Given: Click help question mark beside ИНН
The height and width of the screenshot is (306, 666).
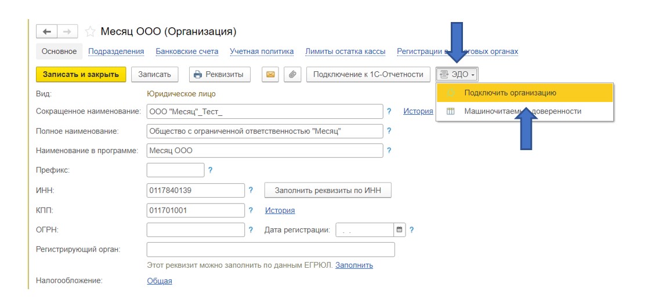Looking at the screenshot, I should point(251,190).
